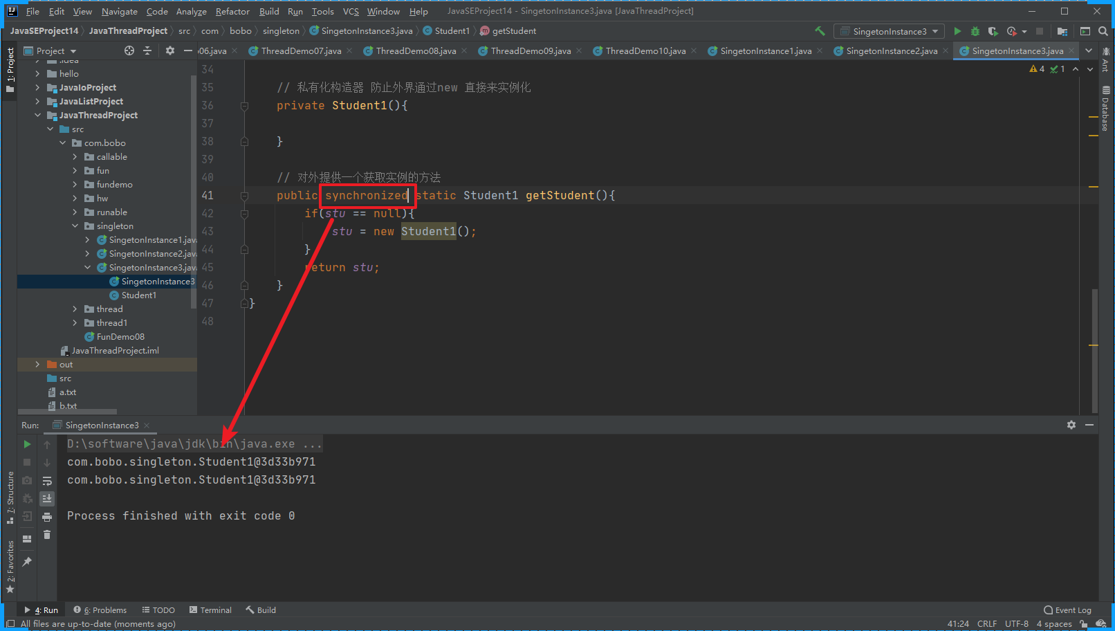
Task: Expand the out folder in the tree
Action: [x=37, y=365]
